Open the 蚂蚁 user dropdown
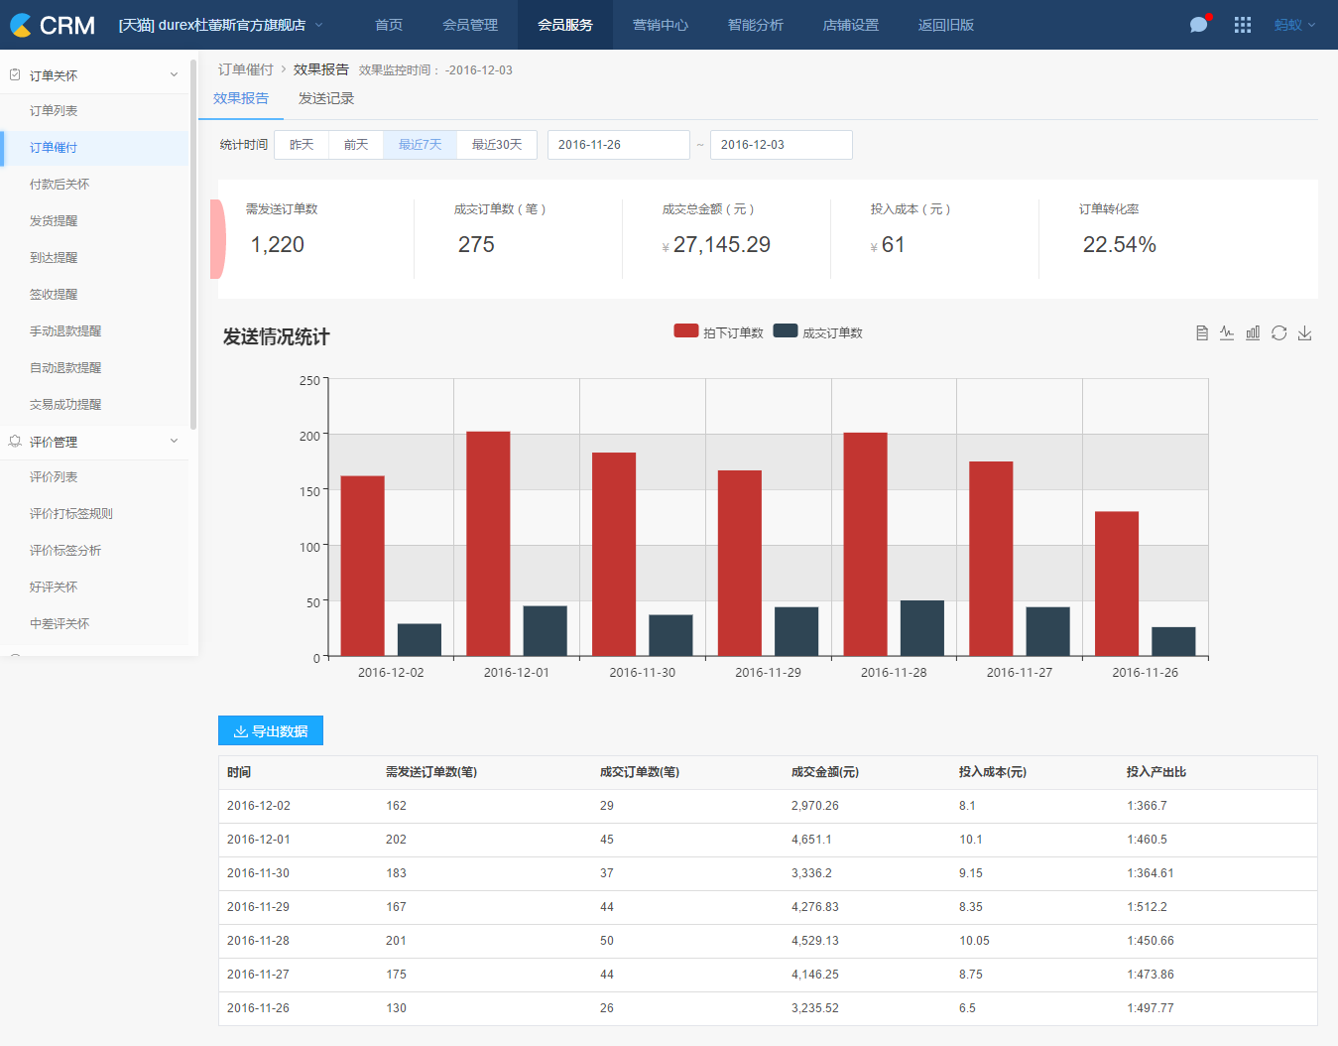The width and height of the screenshot is (1338, 1046). pos(1293,25)
